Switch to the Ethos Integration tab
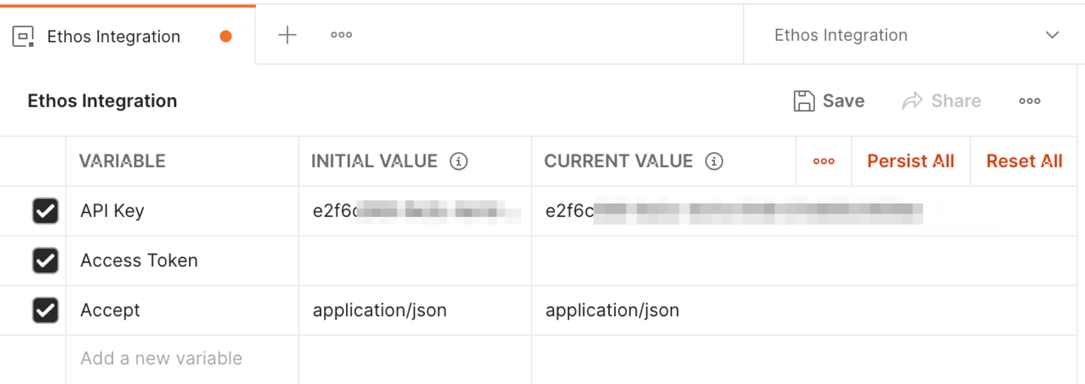This screenshot has width=1085, height=384. (113, 36)
